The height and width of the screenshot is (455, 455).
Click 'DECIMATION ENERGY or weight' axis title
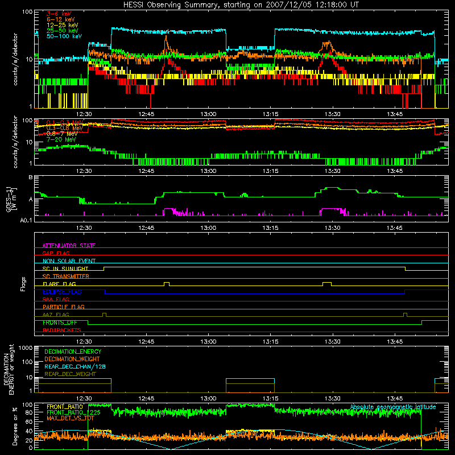point(9,369)
